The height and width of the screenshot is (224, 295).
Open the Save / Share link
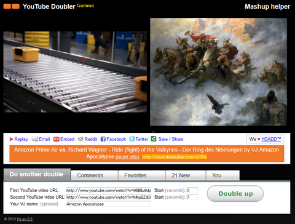(171, 139)
